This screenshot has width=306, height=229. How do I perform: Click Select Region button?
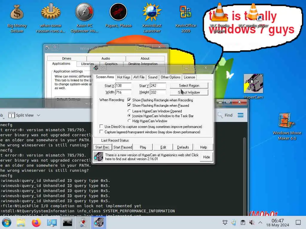pyautogui.click(x=189, y=86)
